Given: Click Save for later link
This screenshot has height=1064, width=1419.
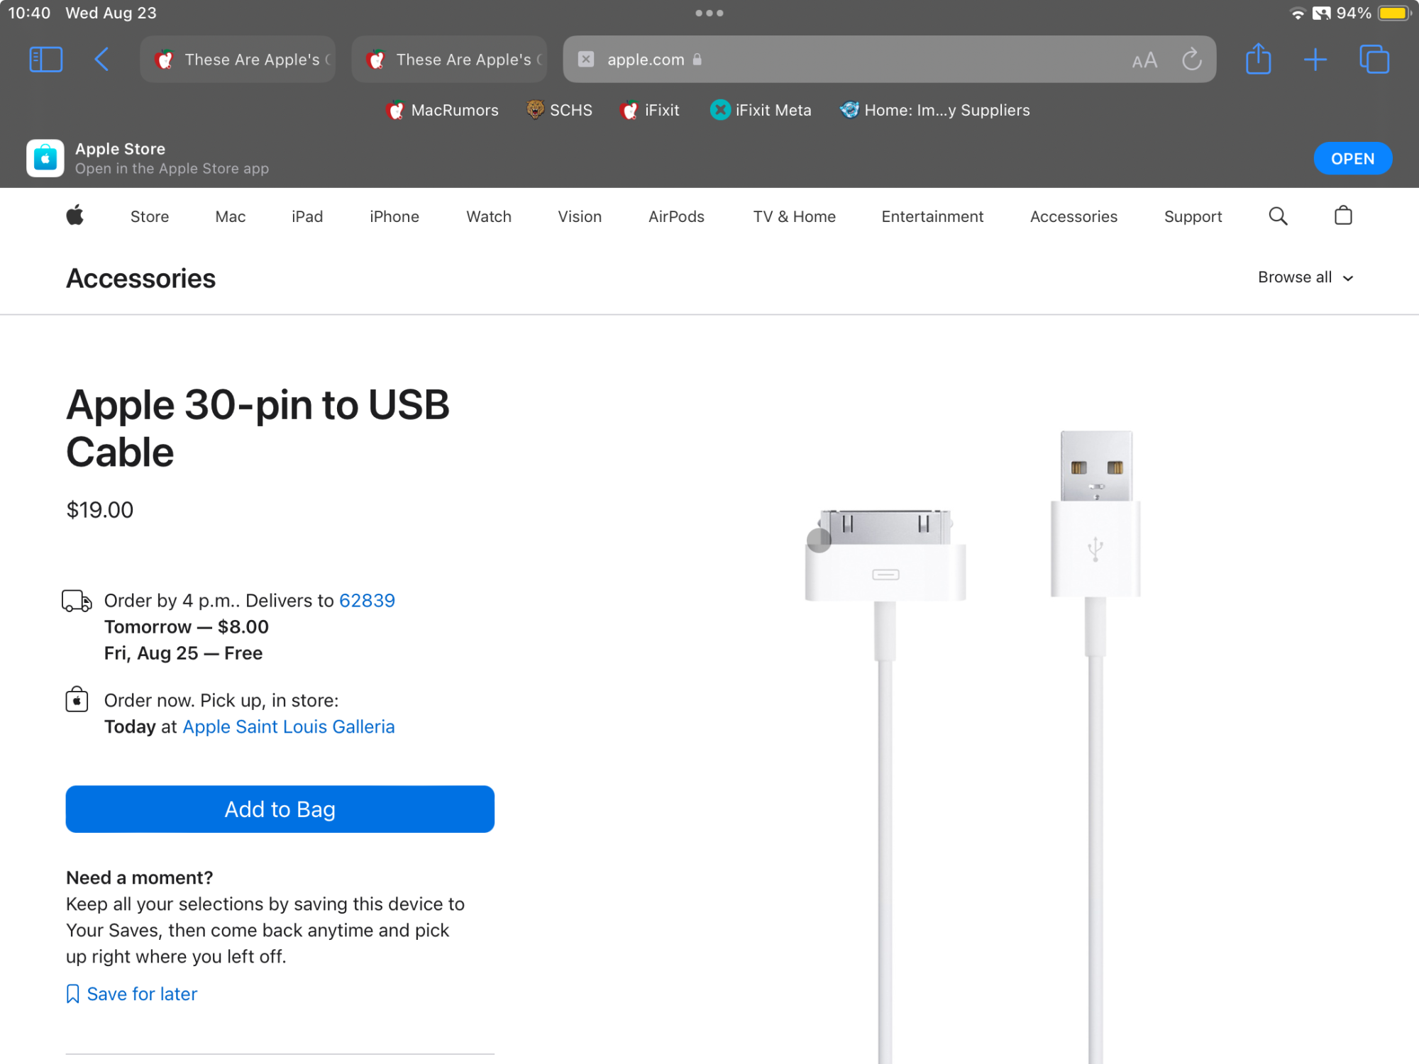Looking at the screenshot, I should (x=141, y=994).
